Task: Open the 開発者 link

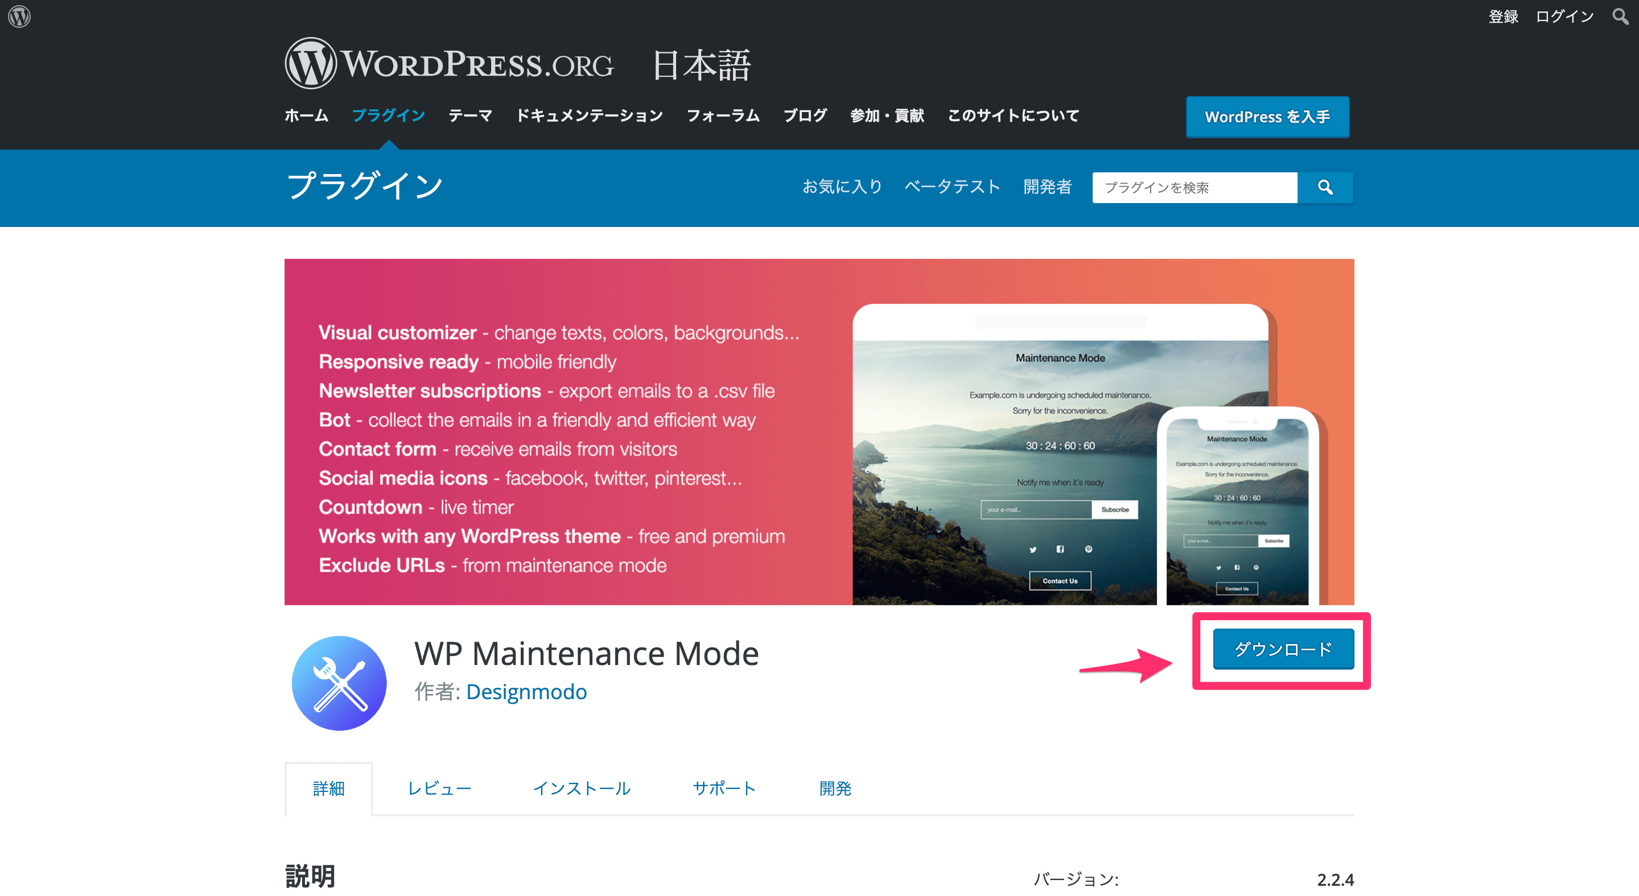Action: pyautogui.click(x=1047, y=187)
